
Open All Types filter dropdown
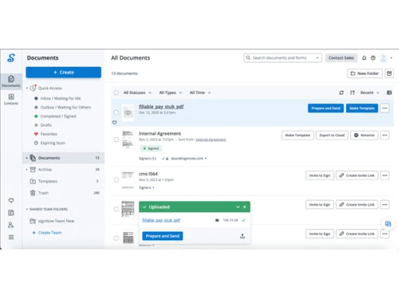pos(170,92)
